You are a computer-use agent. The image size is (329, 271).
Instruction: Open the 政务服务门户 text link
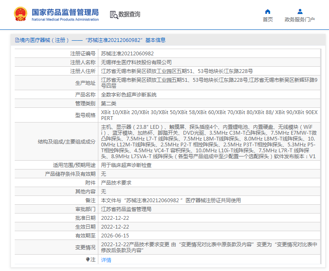300,20
